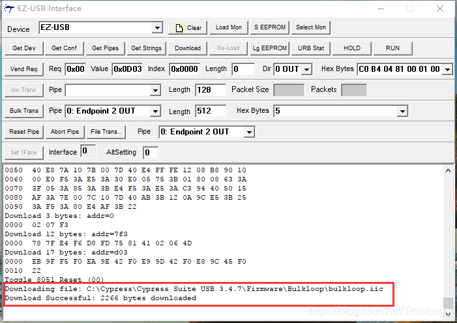457x323 pixels.
Task: Open File Trans.. dialog
Action: [106, 132]
